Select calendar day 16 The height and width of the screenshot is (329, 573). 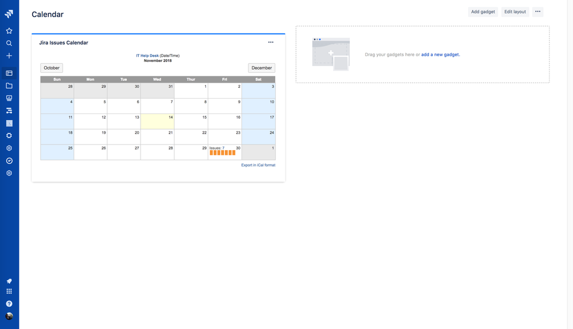click(x=225, y=122)
